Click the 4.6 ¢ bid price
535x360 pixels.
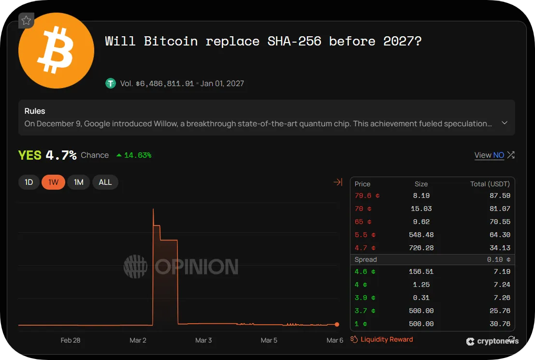coord(365,271)
